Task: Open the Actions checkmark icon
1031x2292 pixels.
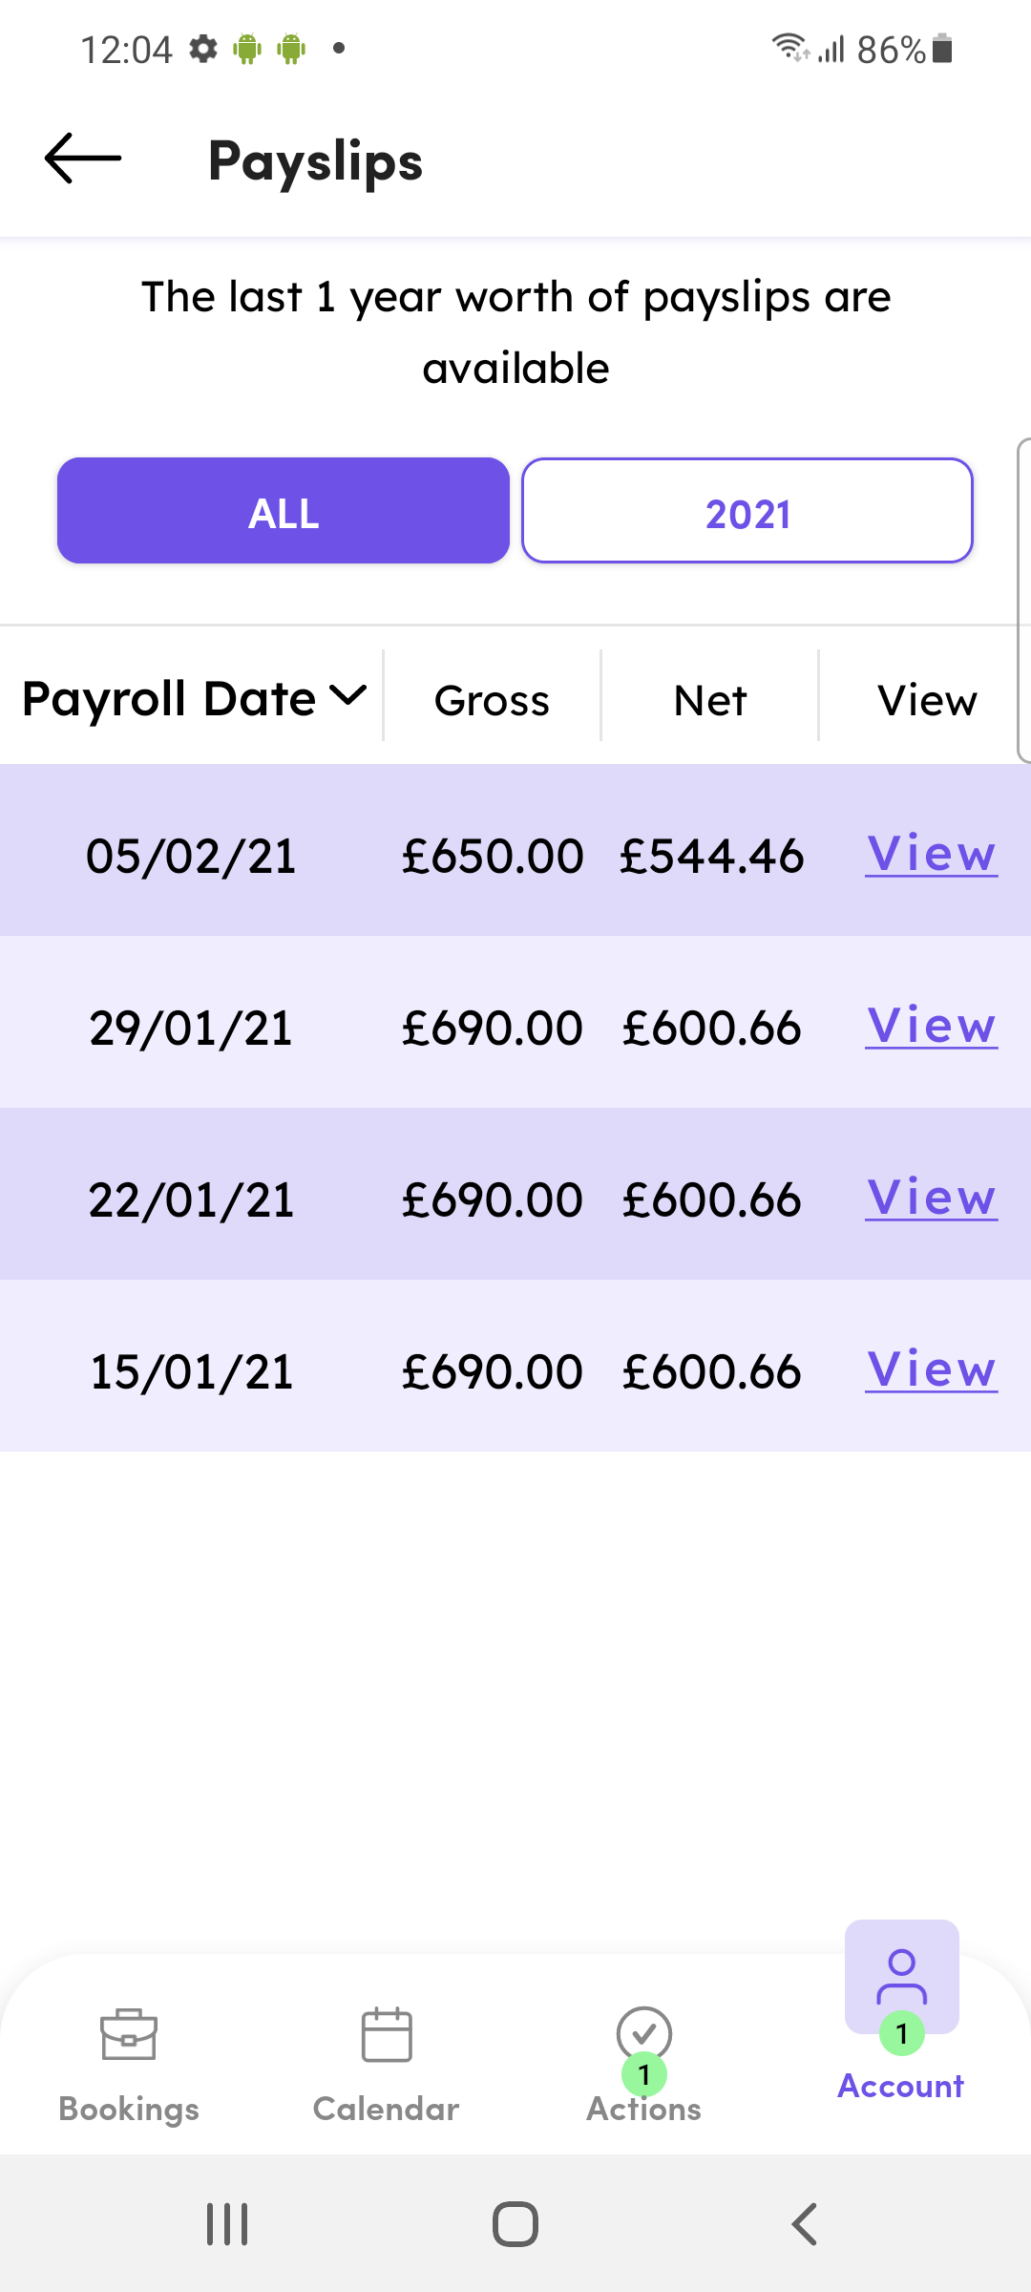Action: coord(644,2033)
